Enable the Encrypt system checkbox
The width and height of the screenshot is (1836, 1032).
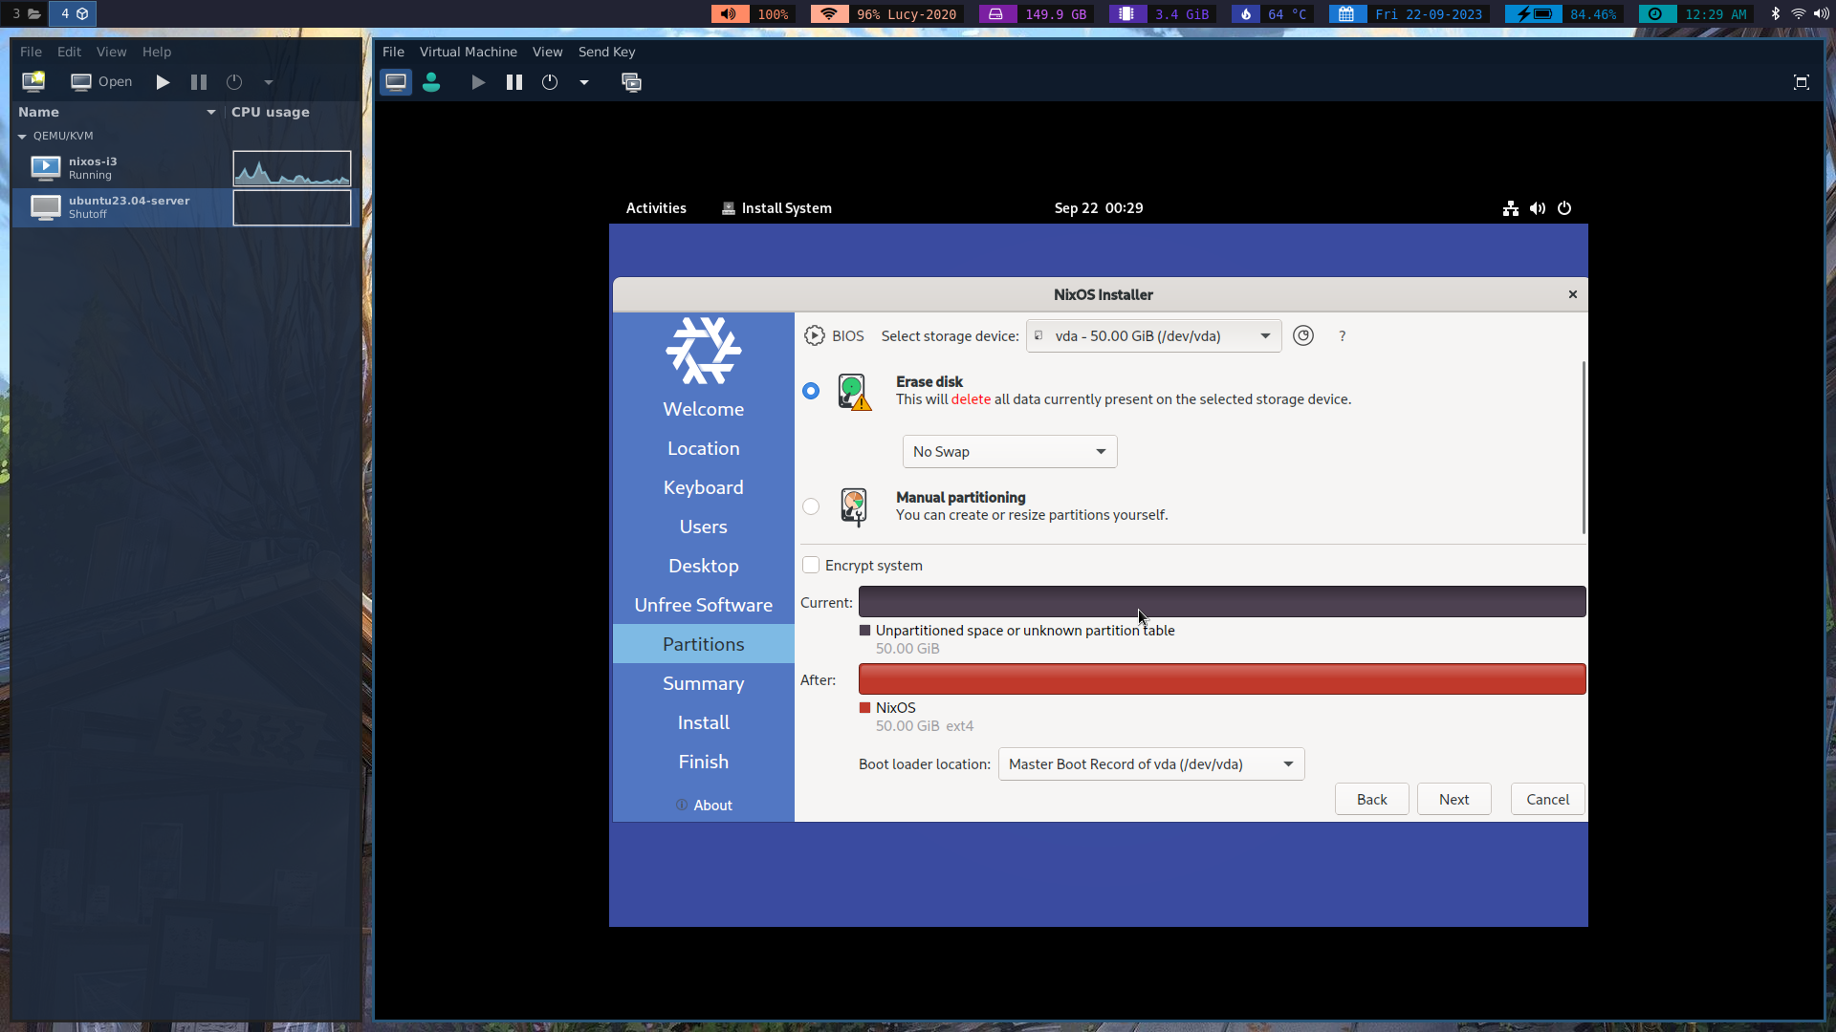point(811,565)
